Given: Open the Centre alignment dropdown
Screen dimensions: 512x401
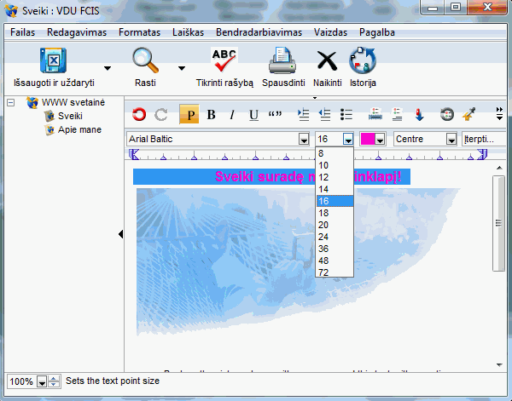Looking at the screenshot, I should point(451,139).
